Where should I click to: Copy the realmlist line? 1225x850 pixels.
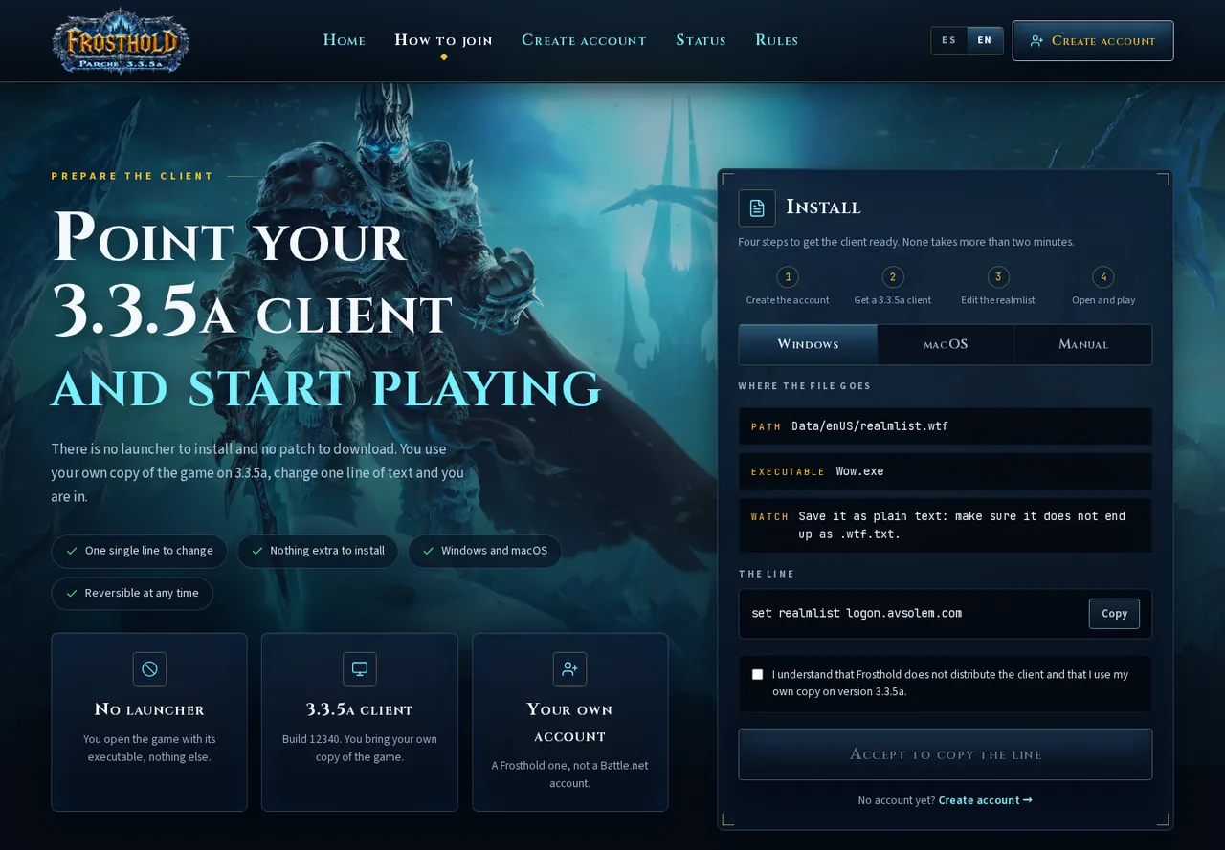tap(1114, 614)
